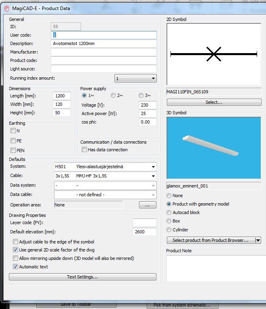This screenshot has width=266, height=309.
Task: Click the User code input field
Action: (104, 35)
